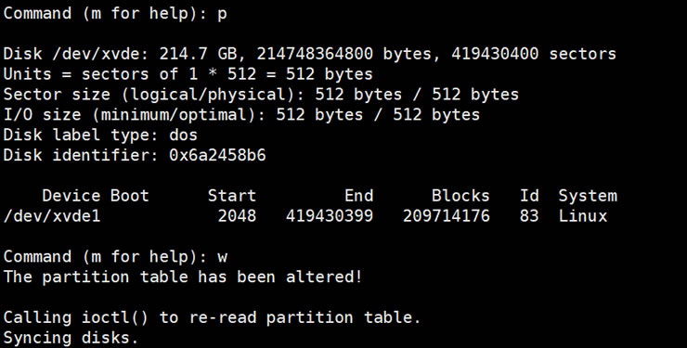Click the 'Command (m for help): w' line
Screen dimensions: 687x348
[115, 256]
